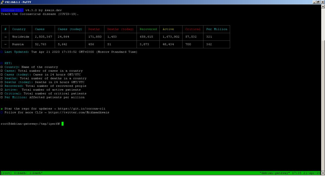The height and width of the screenshot is (176, 325).
Task: Click the Deaths (today) column header
Action: click(x=120, y=29)
